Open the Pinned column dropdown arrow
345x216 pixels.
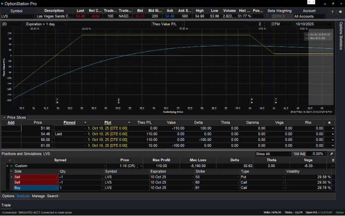85,123
